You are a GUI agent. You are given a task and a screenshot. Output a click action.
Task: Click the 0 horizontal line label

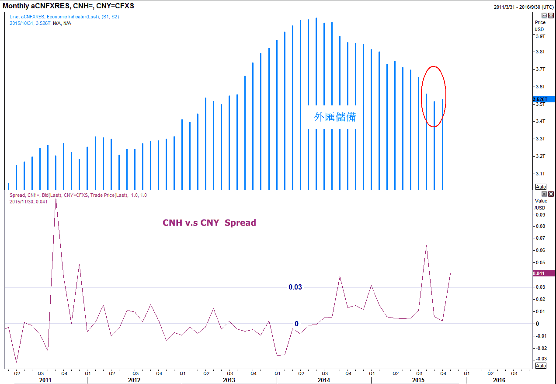tap(296, 324)
